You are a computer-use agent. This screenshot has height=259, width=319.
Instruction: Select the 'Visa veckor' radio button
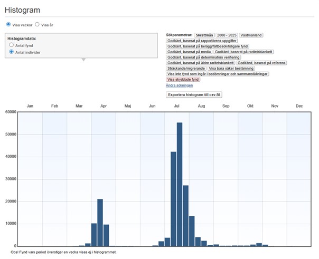(8, 25)
